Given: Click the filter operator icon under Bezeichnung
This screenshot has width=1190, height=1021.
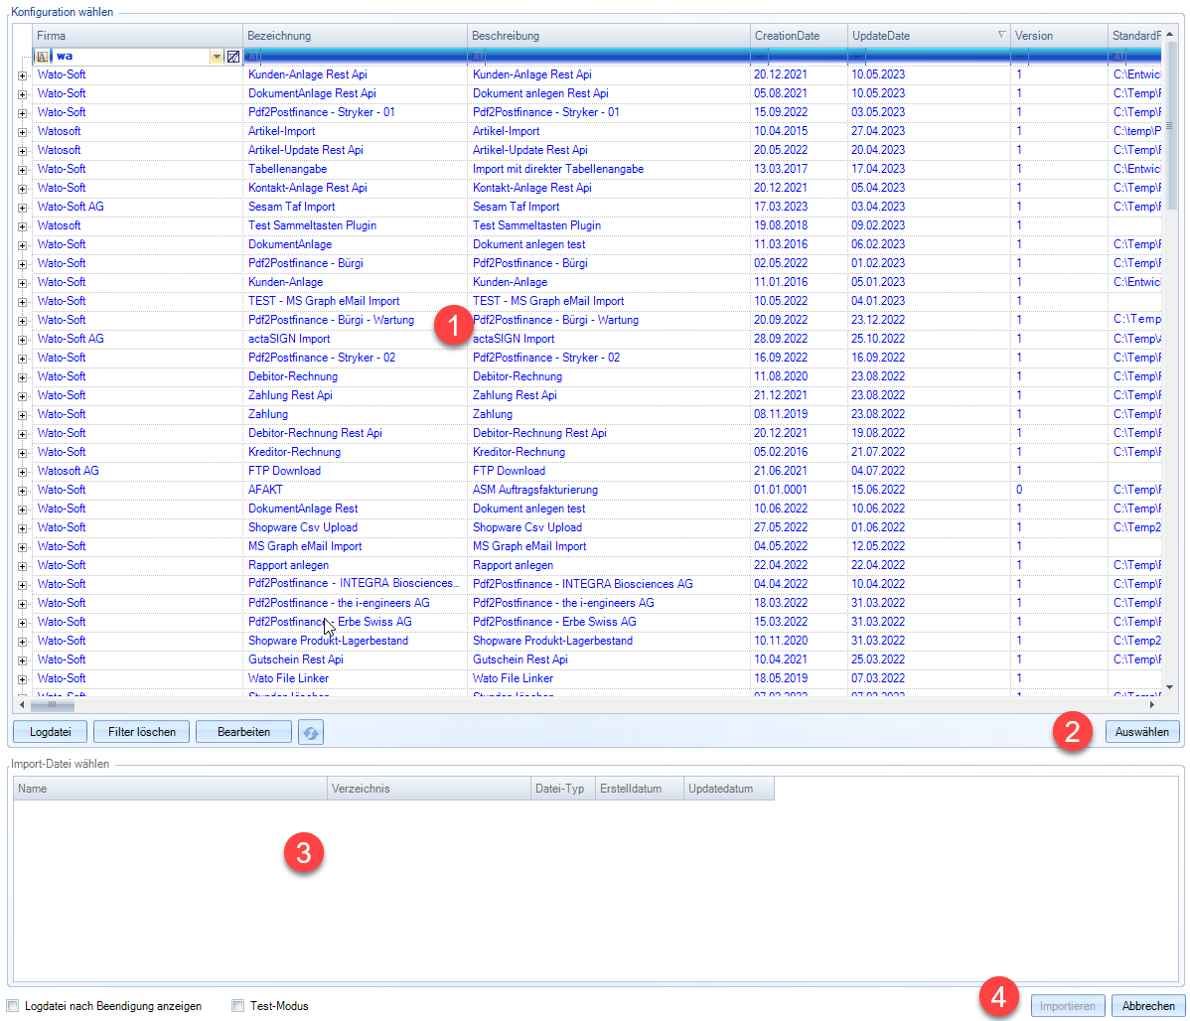Looking at the screenshot, I should coord(253,57).
